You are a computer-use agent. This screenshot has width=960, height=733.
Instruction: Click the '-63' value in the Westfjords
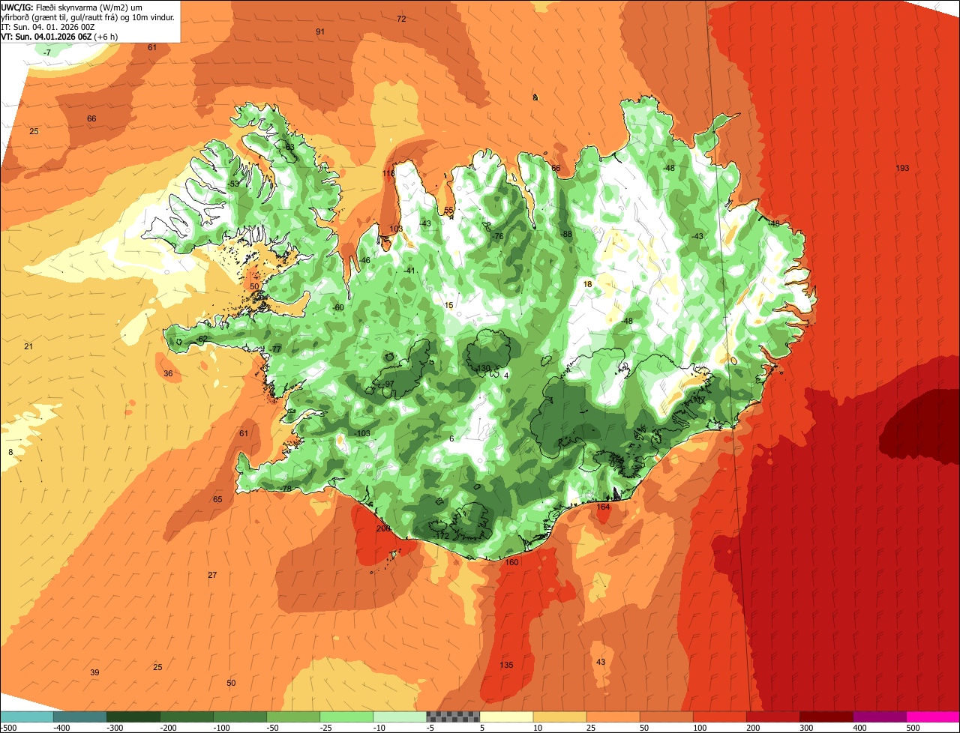pyautogui.click(x=289, y=147)
